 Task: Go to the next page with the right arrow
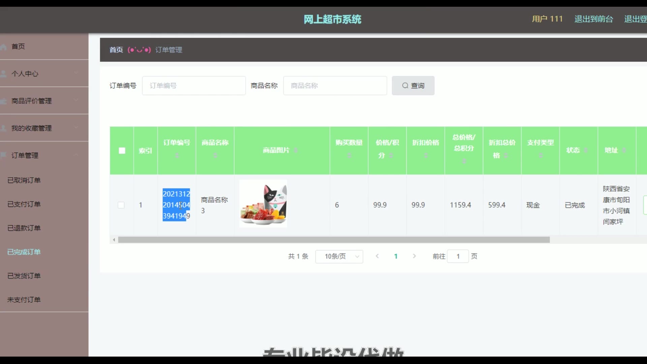(x=414, y=256)
